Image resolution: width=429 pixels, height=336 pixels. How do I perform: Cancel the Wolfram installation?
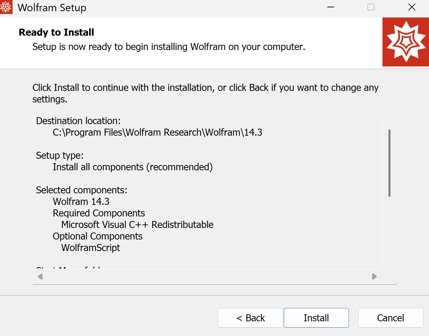pyautogui.click(x=391, y=318)
